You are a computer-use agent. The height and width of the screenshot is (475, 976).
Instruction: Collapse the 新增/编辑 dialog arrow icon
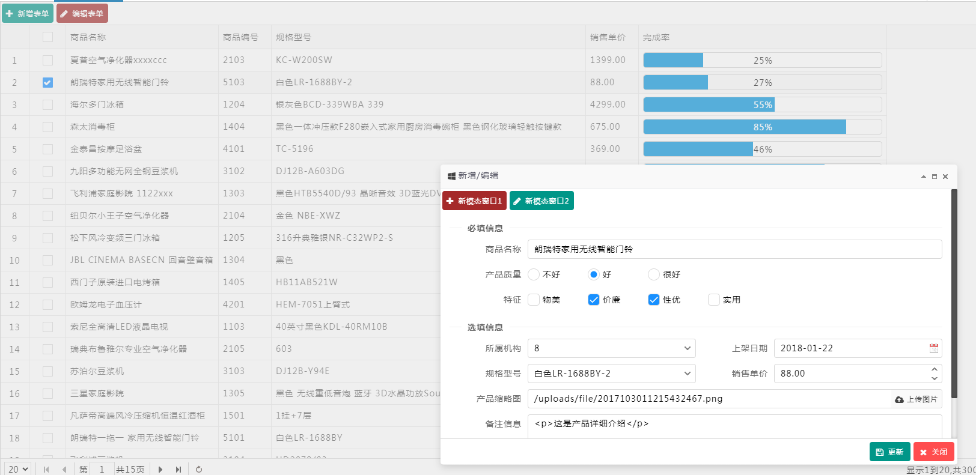point(923,177)
